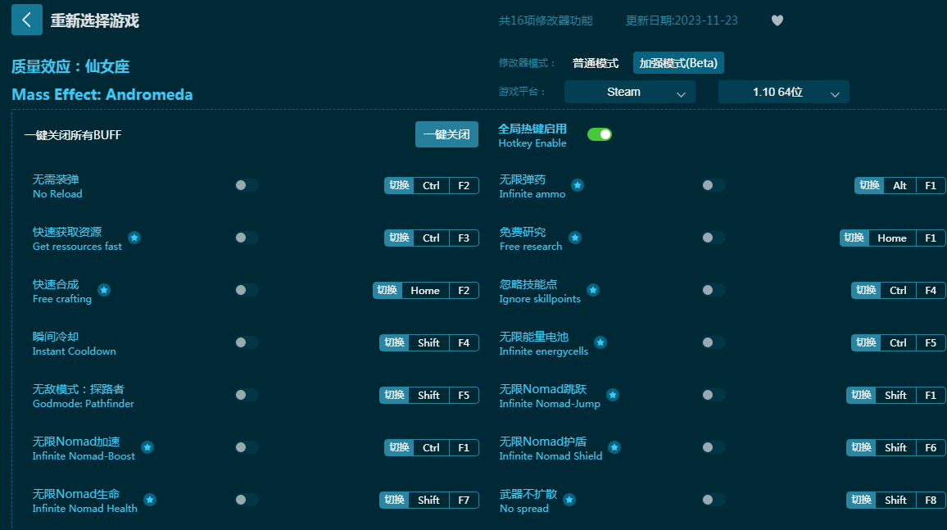Viewport: 947px width, 530px height.
Task: Click 切换 hotkey button for Infinite Nomad Shield
Action: 861,447
